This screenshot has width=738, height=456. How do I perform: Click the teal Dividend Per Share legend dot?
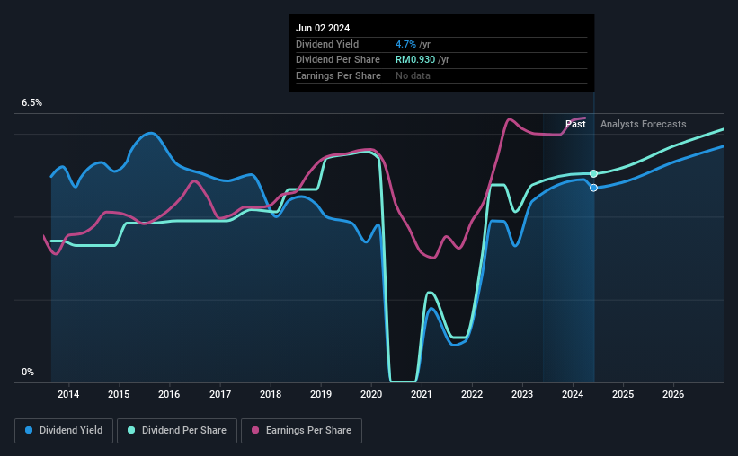click(x=131, y=430)
